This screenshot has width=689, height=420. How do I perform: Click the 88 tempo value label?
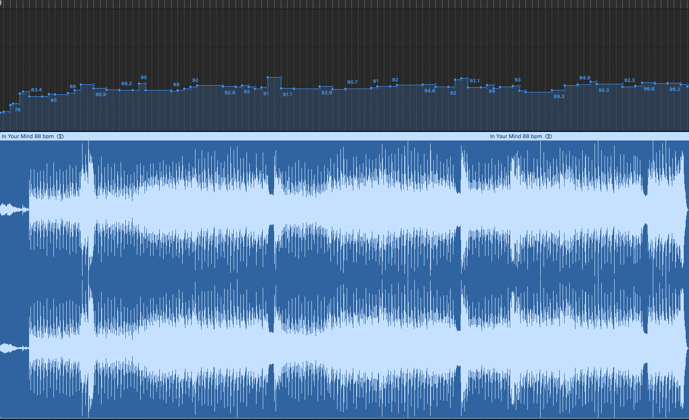(x=176, y=85)
